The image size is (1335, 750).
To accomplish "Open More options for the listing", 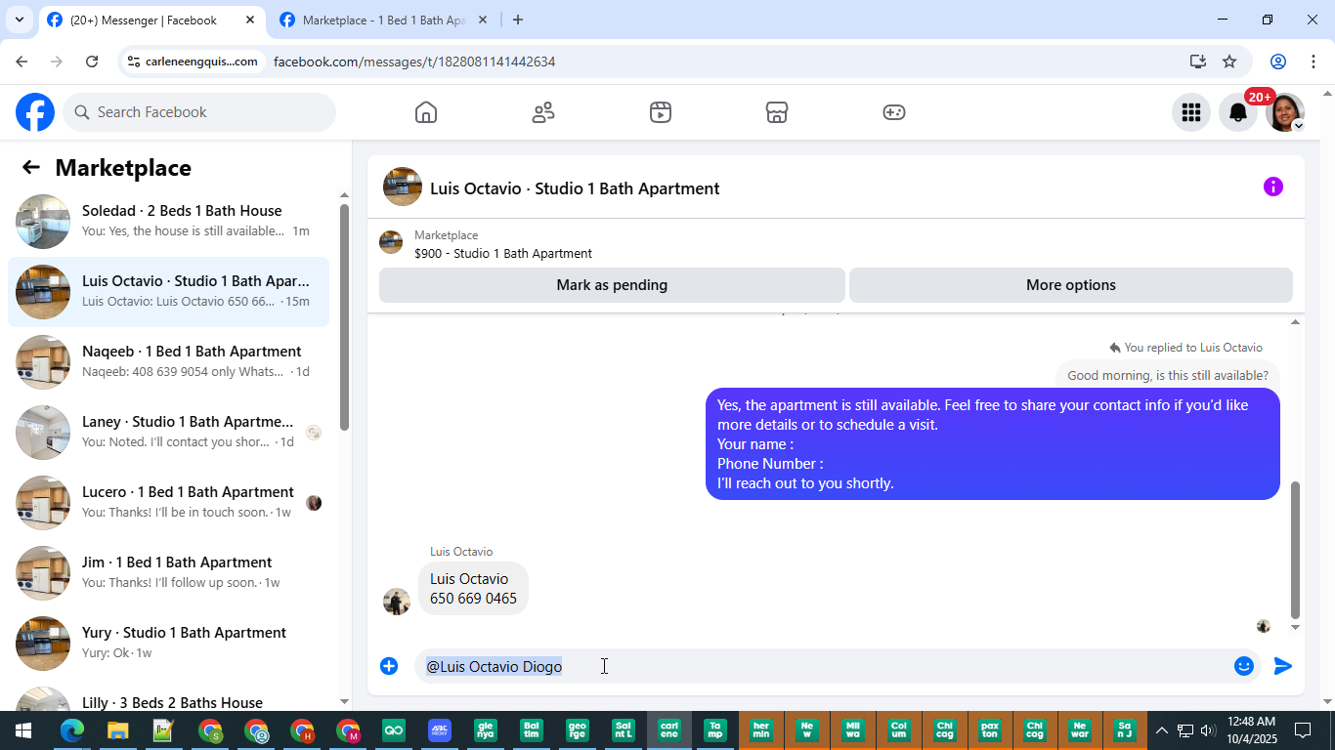I will coord(1071,285).
